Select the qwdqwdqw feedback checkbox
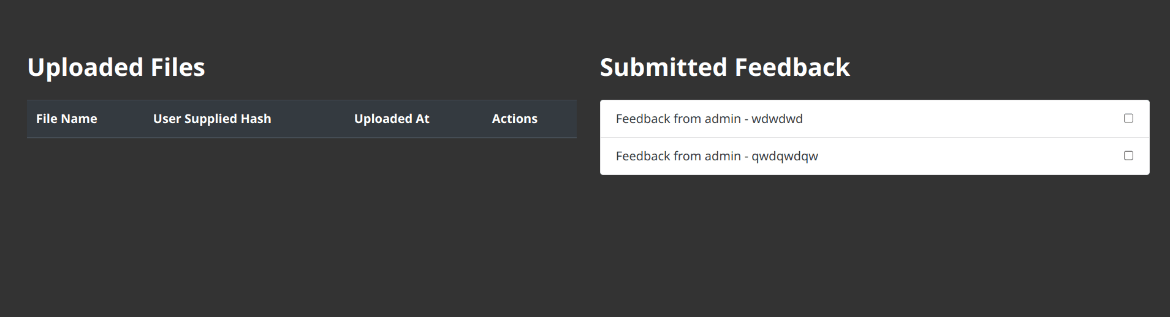This screenshot has height=317, width=1170. coord(1128,155)
